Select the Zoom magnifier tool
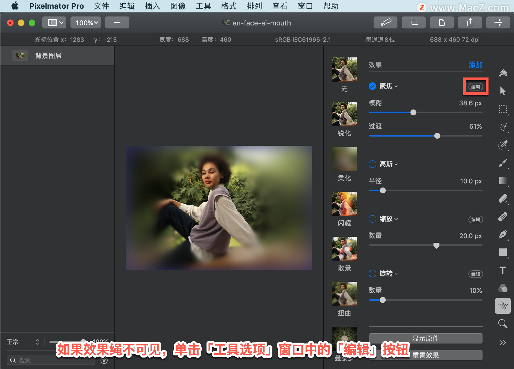The image size is (514, 369). pos(503,323)
